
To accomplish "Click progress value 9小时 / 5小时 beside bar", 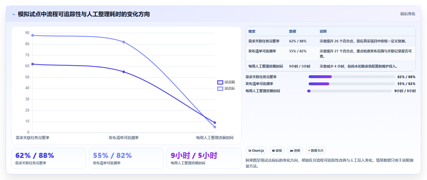I will pos(405,91).
